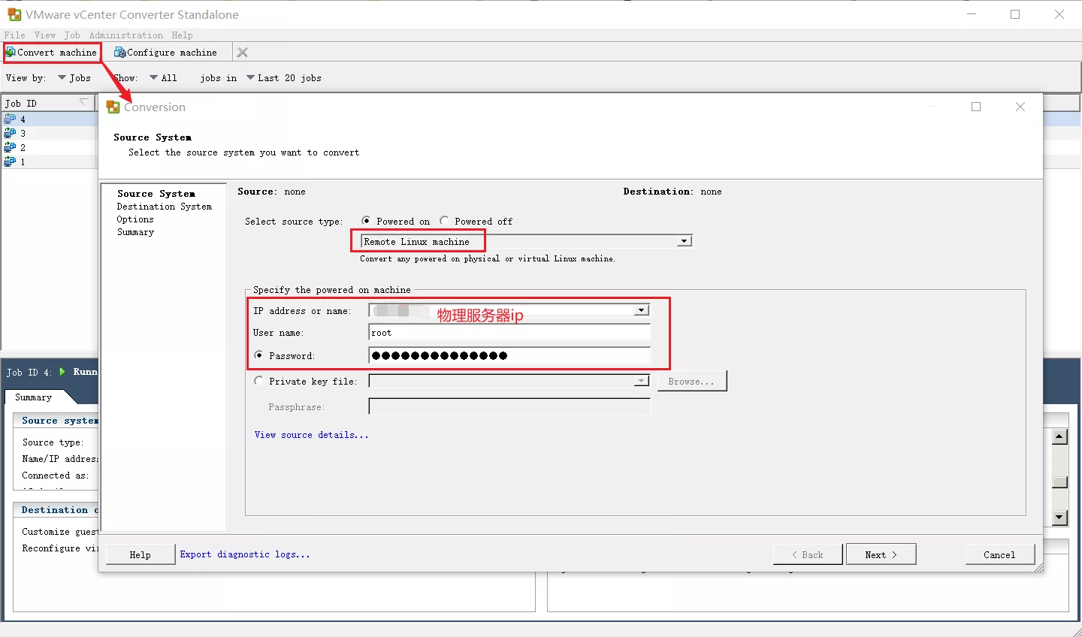Open the Last 20 jobs filter dropdown
The width and height of the screenshot is (1082, 637).
(x=251, y=77)
